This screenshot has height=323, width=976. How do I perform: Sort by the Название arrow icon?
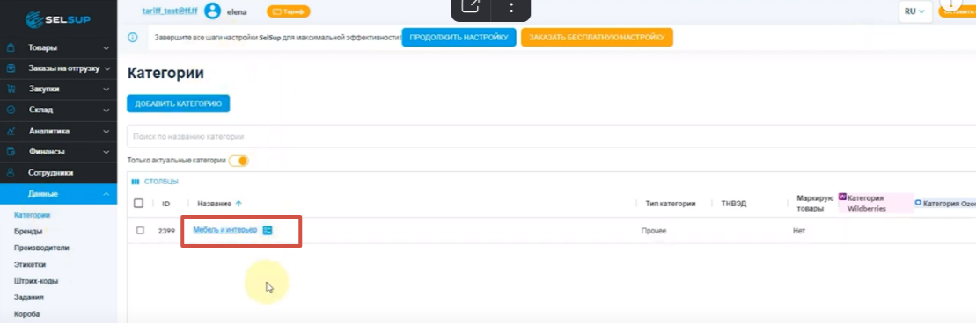(239, 203)
